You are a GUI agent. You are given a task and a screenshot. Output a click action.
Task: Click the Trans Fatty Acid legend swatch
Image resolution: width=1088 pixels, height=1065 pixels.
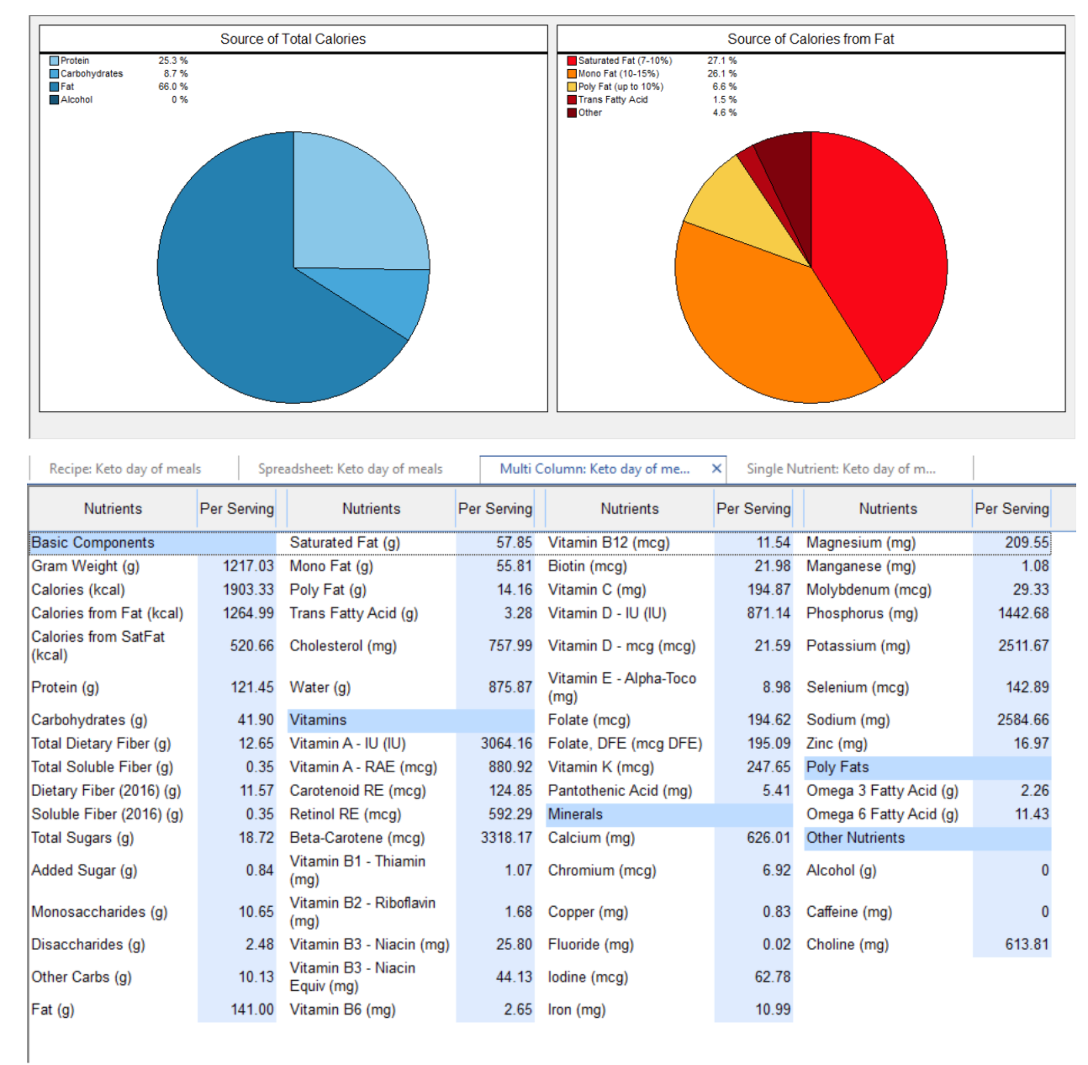572,99
